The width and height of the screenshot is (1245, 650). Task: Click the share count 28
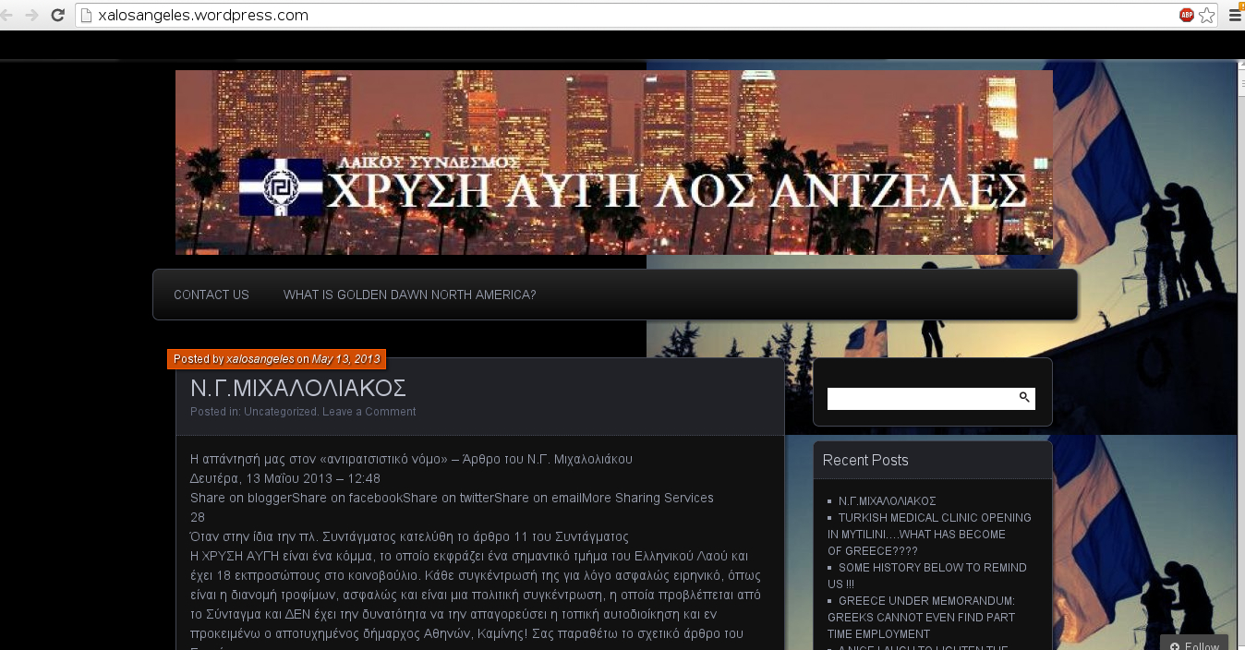198,517
